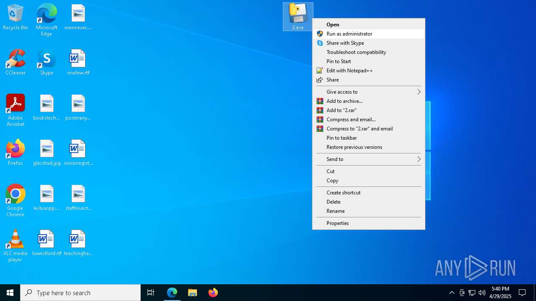
Task: Choose Add to "2.rar"
Action: 368,110
